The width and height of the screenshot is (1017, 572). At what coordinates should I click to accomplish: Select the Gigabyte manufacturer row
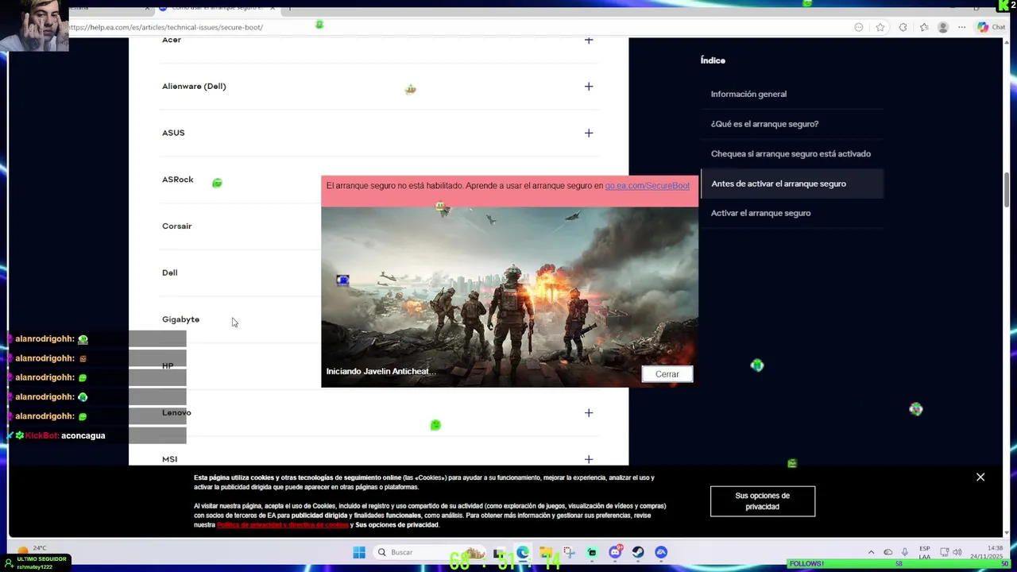(241, 319)
